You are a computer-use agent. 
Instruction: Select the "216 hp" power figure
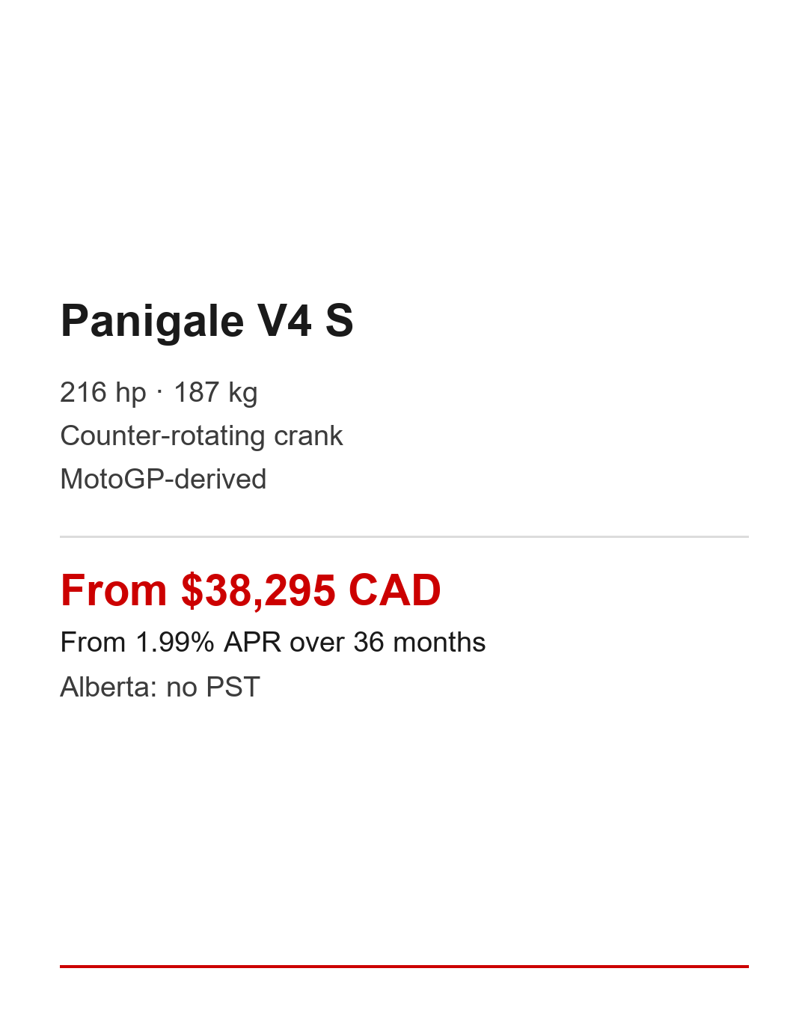coord(103,393)
